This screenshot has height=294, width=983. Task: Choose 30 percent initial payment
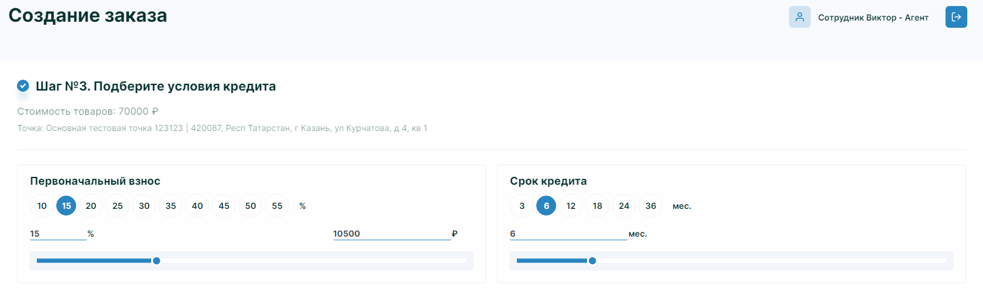(x=144, y=206)
